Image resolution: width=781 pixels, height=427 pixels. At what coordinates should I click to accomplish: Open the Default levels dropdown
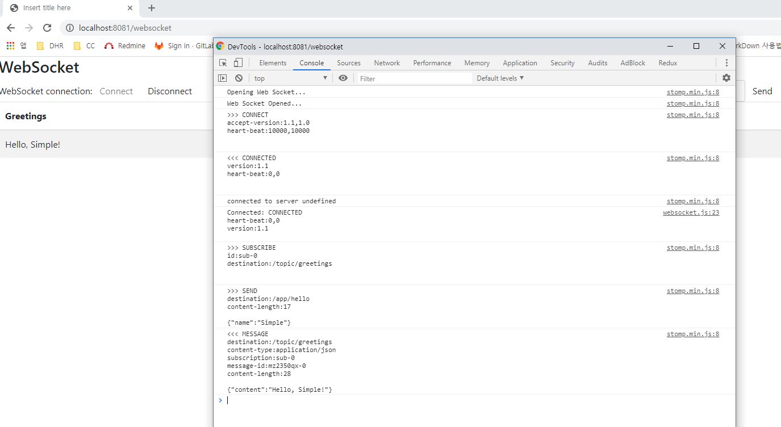click(x=500, y=78)
